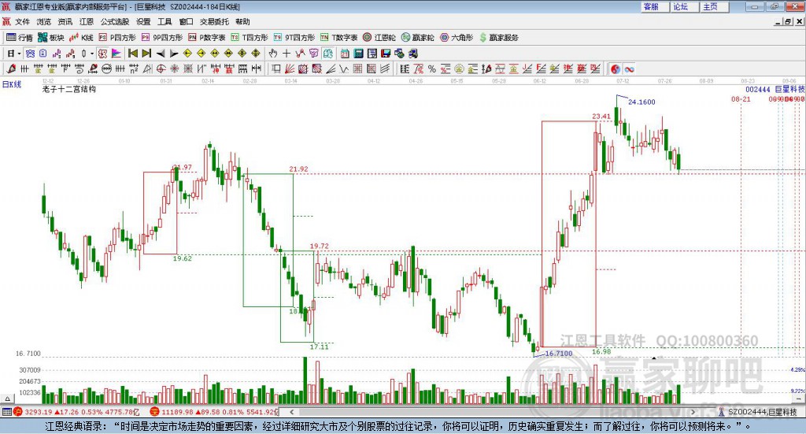Click the 19.72 price label
This screenshot has height=434, width=806.
[320, 247]
